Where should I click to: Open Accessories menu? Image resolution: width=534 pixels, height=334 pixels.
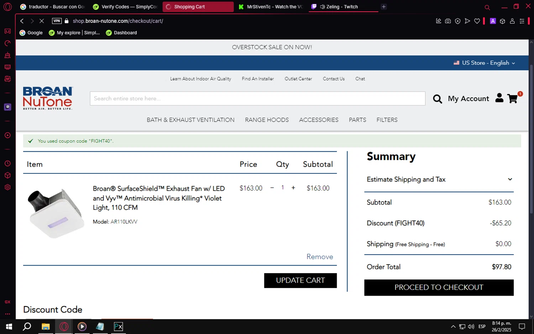(x=319, y=120)
